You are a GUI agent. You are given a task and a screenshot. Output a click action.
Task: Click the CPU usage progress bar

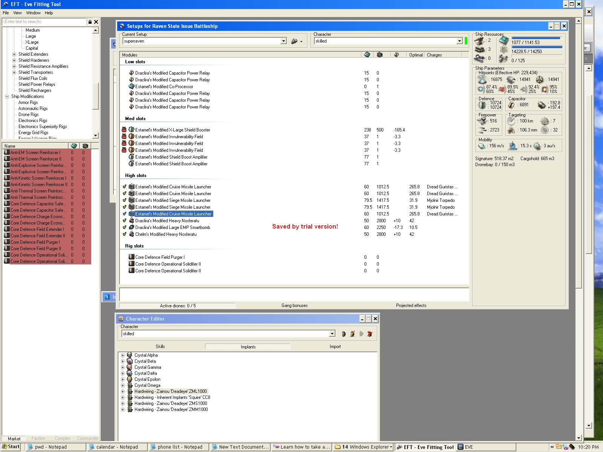(x=537, y=38)
